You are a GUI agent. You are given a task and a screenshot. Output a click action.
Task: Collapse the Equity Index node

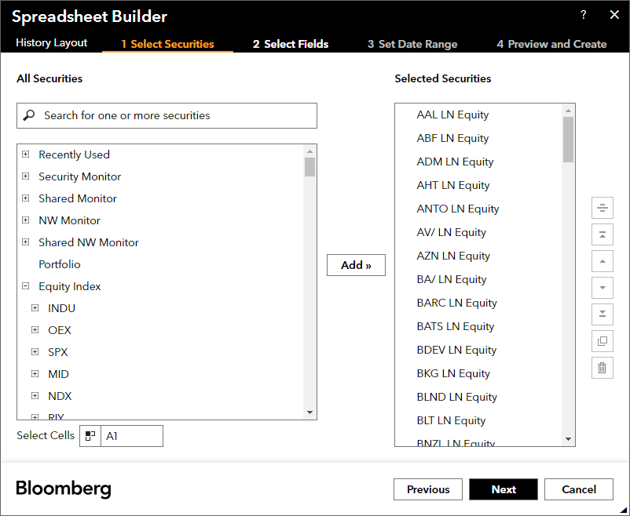click(x=26, y=285)
